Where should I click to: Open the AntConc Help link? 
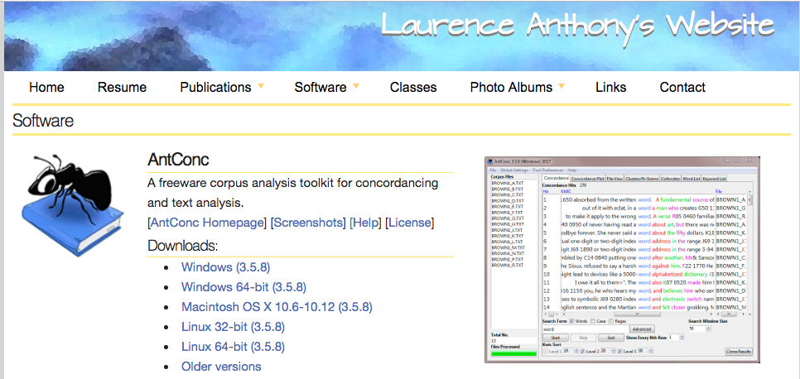[365, 223]
